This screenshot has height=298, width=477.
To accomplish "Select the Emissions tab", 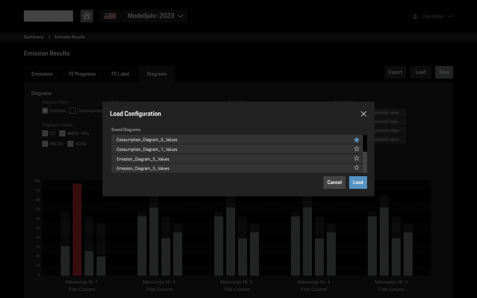I will [42, 74].
